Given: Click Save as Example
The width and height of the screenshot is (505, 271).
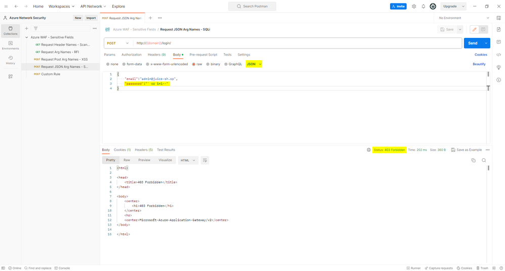Looking at the screenshot, I should click(x=467, y=150).
